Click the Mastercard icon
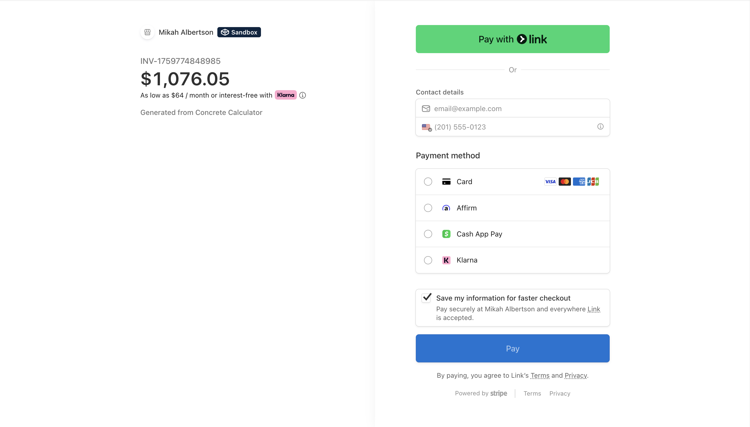This screenshot has height=427, width=750. pyautogui.click(x=565, y=182)
